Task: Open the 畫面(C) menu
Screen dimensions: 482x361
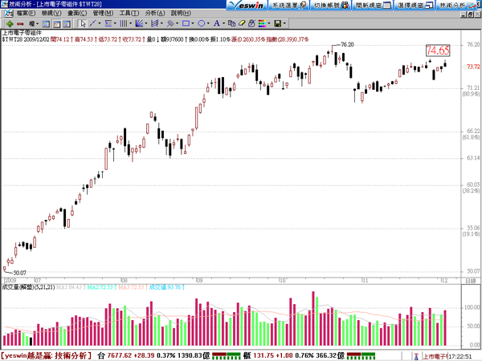Action: tap(77, 13)
